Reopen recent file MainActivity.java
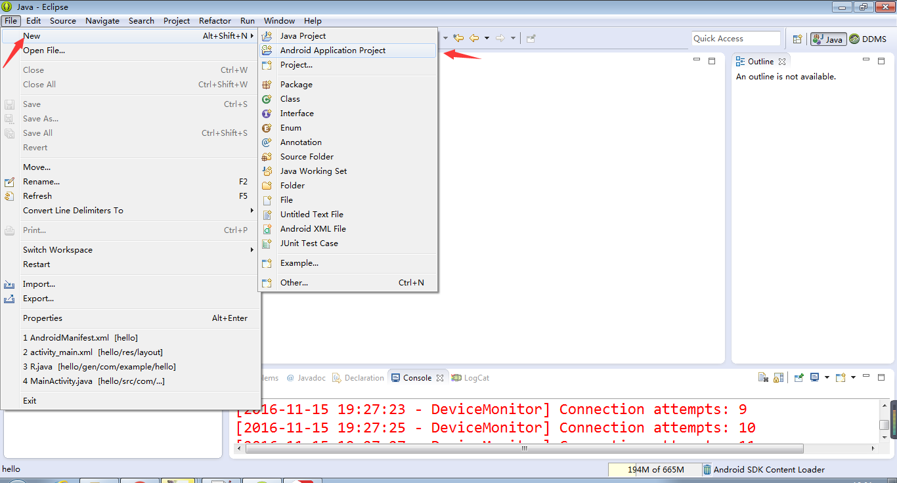The height and width of the screenshot is (483, 897). pyautogui.click(x=131, y=381)
